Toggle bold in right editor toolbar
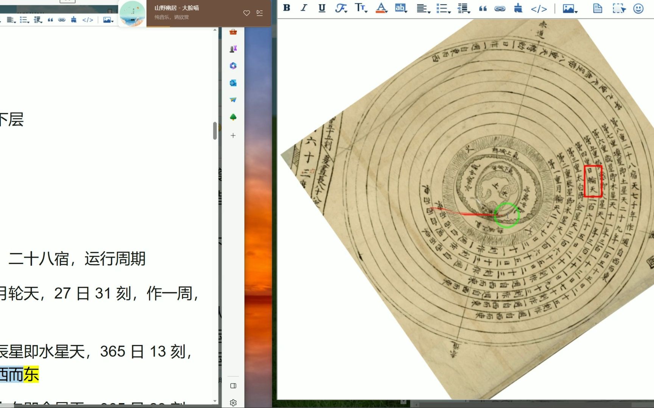The image size is (654, 408). coord(287,8)
